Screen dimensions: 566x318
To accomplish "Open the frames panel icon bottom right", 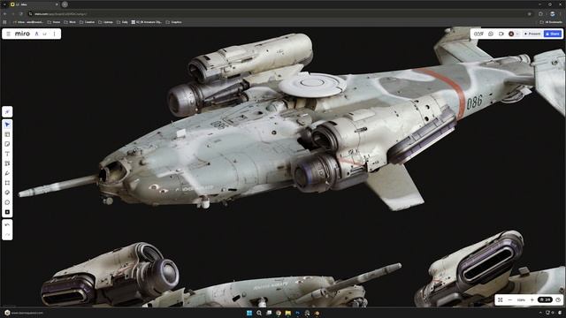I will [x=501, y=300].
